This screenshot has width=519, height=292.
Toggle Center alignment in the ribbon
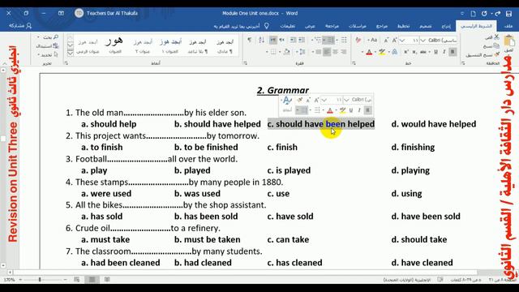click(335, 52)
